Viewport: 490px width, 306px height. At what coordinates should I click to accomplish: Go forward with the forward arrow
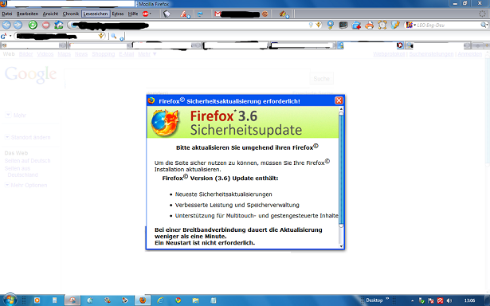click(18, 25)
